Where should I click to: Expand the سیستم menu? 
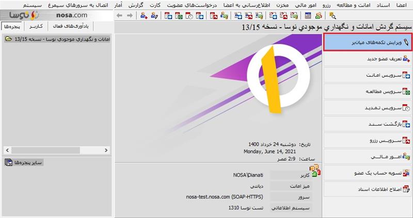[12, 4]
